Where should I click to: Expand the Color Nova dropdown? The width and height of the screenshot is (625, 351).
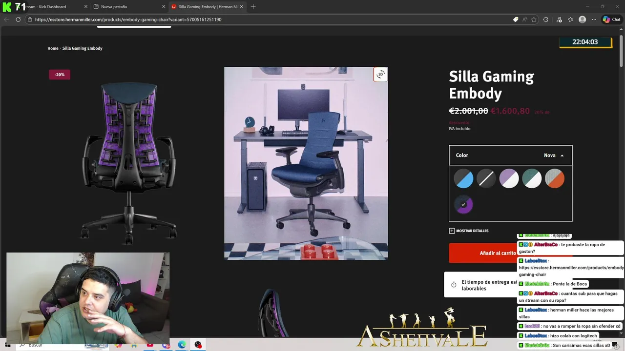pyautogui.click(x=510, y=155)
